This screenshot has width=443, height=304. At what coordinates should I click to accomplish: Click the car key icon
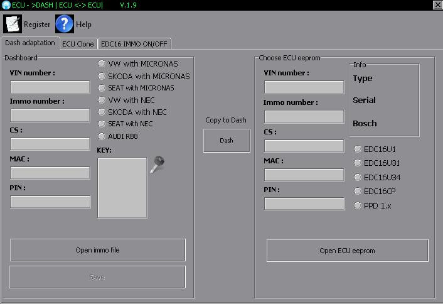pyautogui.click(x=157, y=165)
